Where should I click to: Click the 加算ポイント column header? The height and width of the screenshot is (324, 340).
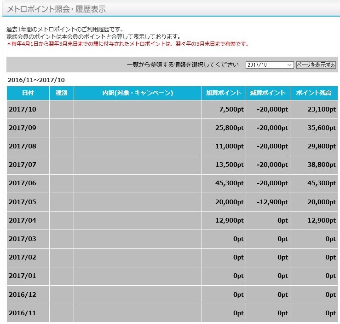pos(224,93)
